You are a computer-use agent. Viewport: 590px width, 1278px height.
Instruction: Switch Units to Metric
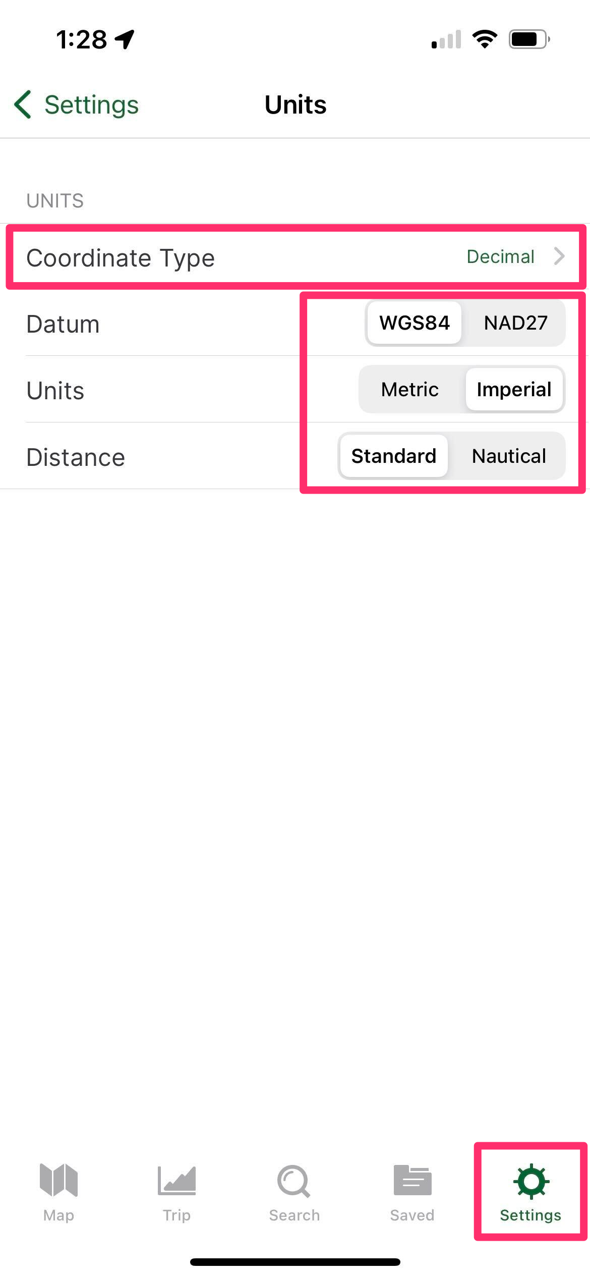coord(410,390)
